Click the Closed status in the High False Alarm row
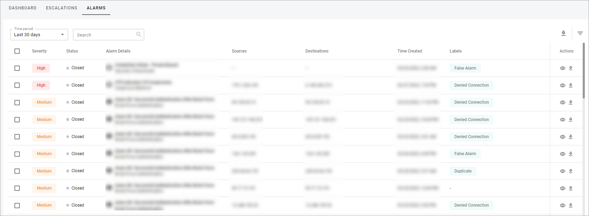 (x=75, y=68)
